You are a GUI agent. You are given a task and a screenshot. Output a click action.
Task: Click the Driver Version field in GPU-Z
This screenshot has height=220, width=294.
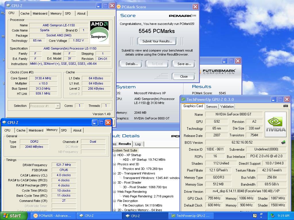246,191
